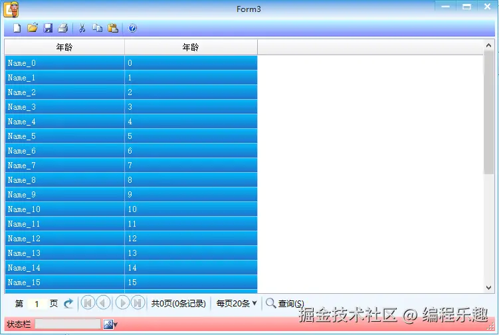Jump to the last page in pager
The width and height of the screenshot is (499, 335).
click(138, 303)
